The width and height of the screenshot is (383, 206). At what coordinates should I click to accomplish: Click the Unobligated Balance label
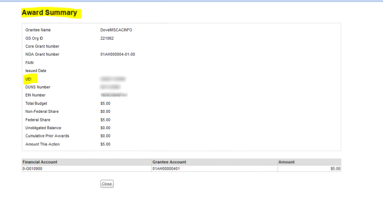43,128
